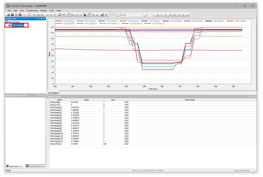
Task: Click the scope zoom magnifier icon
Action: [69, 15]
